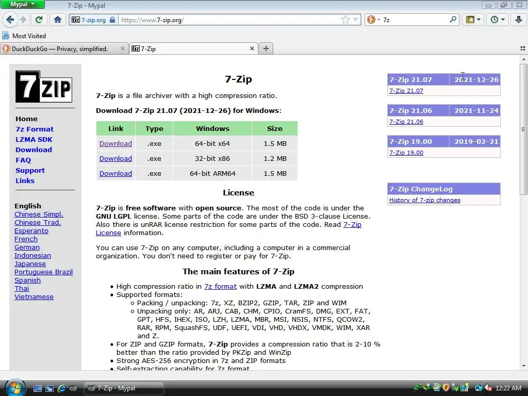This screenshot has height=396, width=528.
Task: Click the padlock site security icon
Action: tap(112, 20)
